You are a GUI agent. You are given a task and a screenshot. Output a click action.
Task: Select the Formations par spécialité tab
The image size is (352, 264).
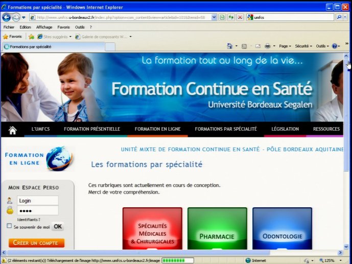click(x=54, y=46)
